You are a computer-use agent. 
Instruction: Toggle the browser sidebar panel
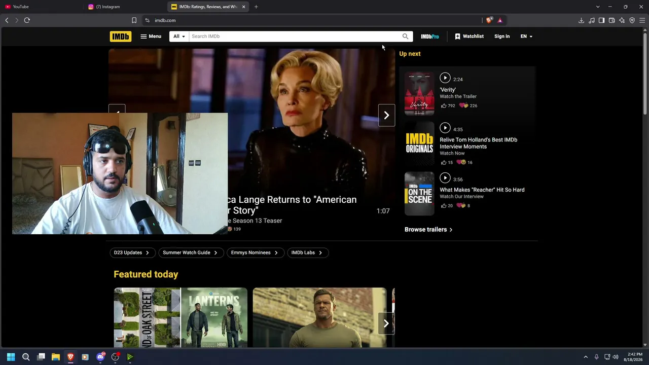pyautogui.click(x=601, y=20)
